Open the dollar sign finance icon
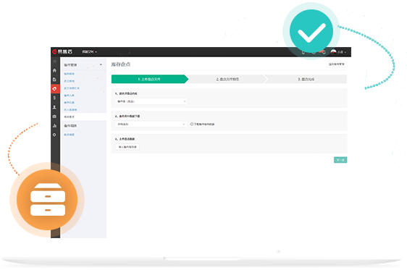407x270 pixels. tap(54, 98)
